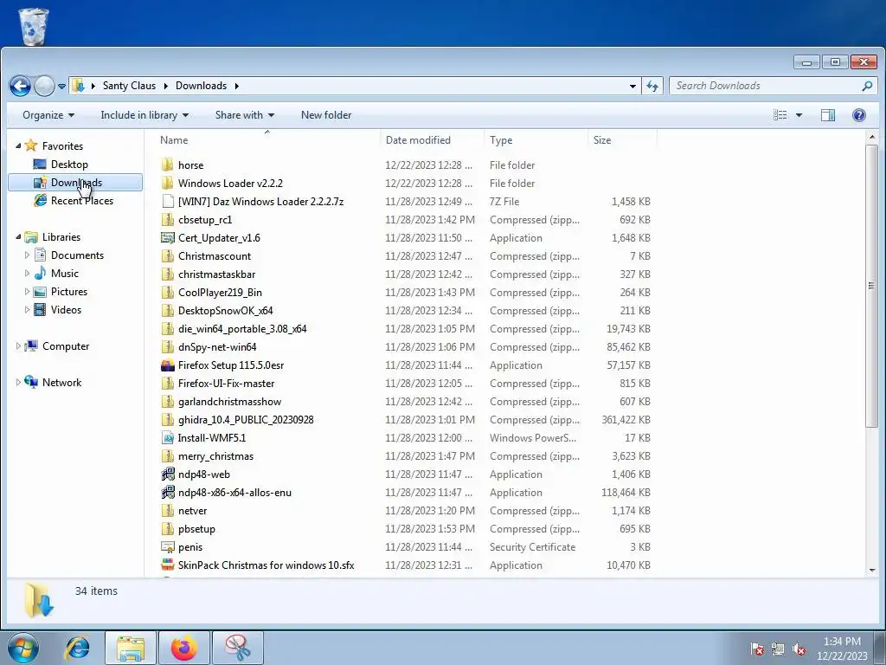
Task: Toggle the preview pane
Action: click(x=828, y=115)
